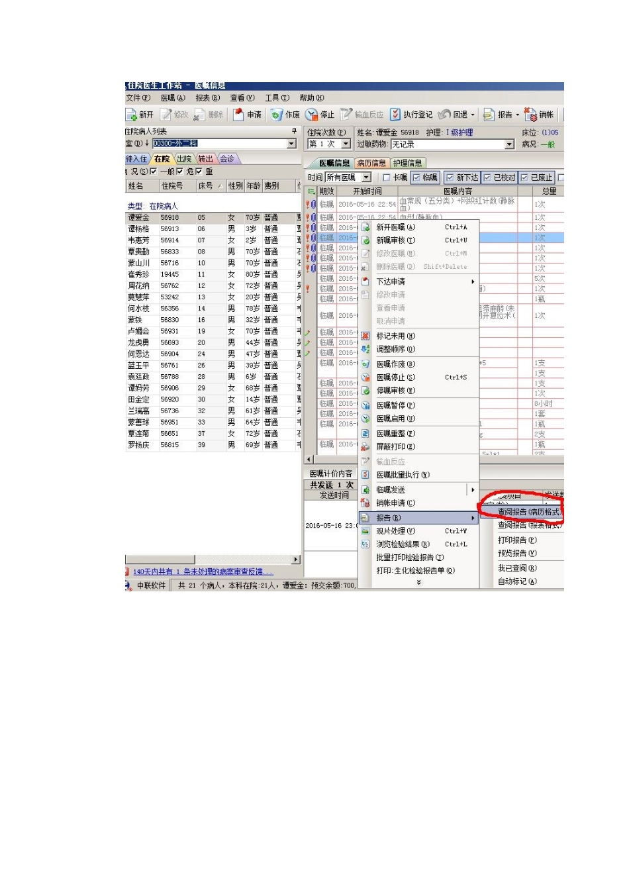Click the 新嘱审核 icon in context menu

click(365, 240)
